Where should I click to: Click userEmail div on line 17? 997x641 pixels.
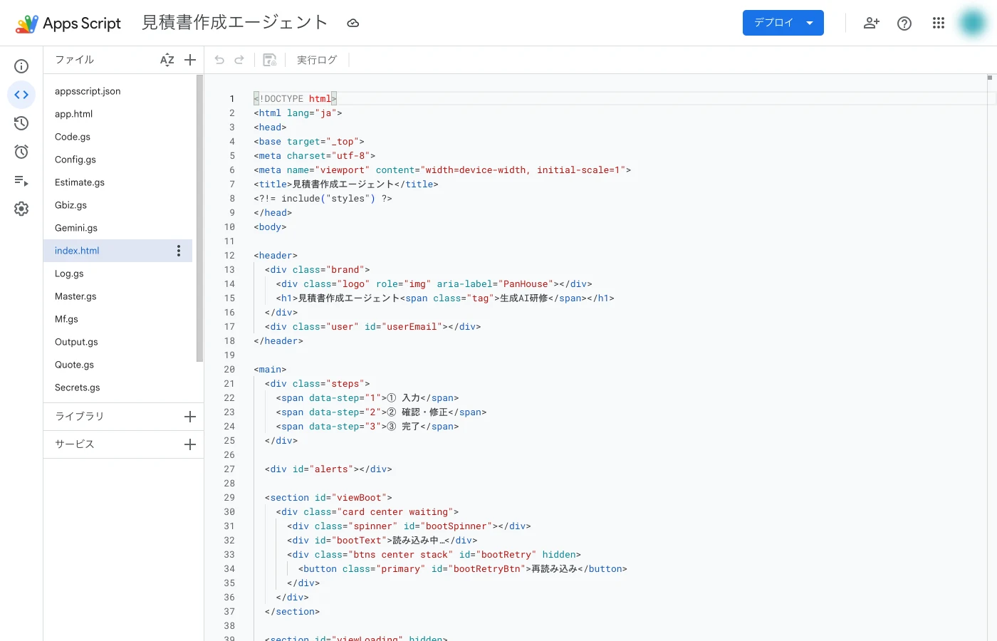click(x=373, y=327)
